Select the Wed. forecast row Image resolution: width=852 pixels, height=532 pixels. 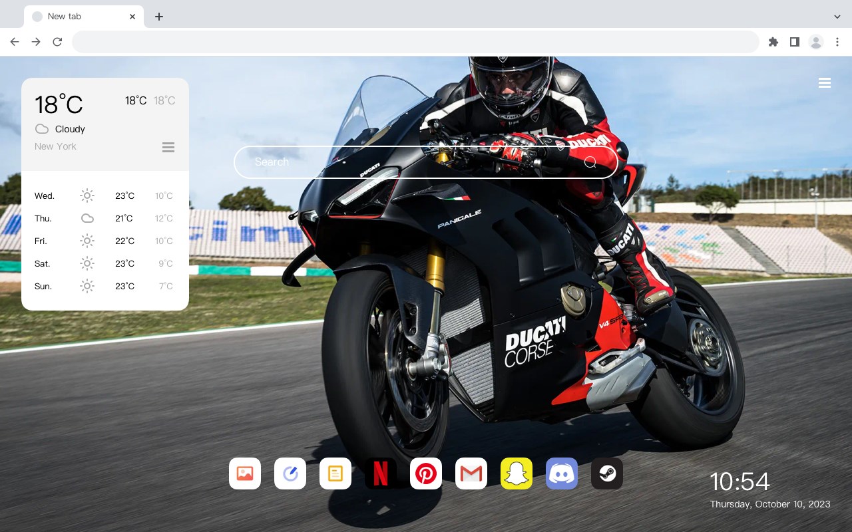click(105, 196)
